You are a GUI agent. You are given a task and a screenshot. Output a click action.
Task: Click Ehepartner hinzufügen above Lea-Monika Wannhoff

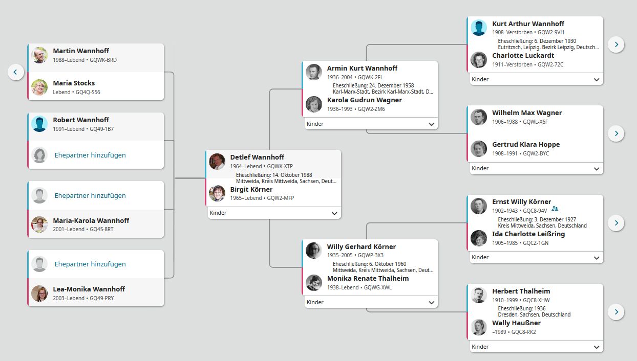(90, 264)
